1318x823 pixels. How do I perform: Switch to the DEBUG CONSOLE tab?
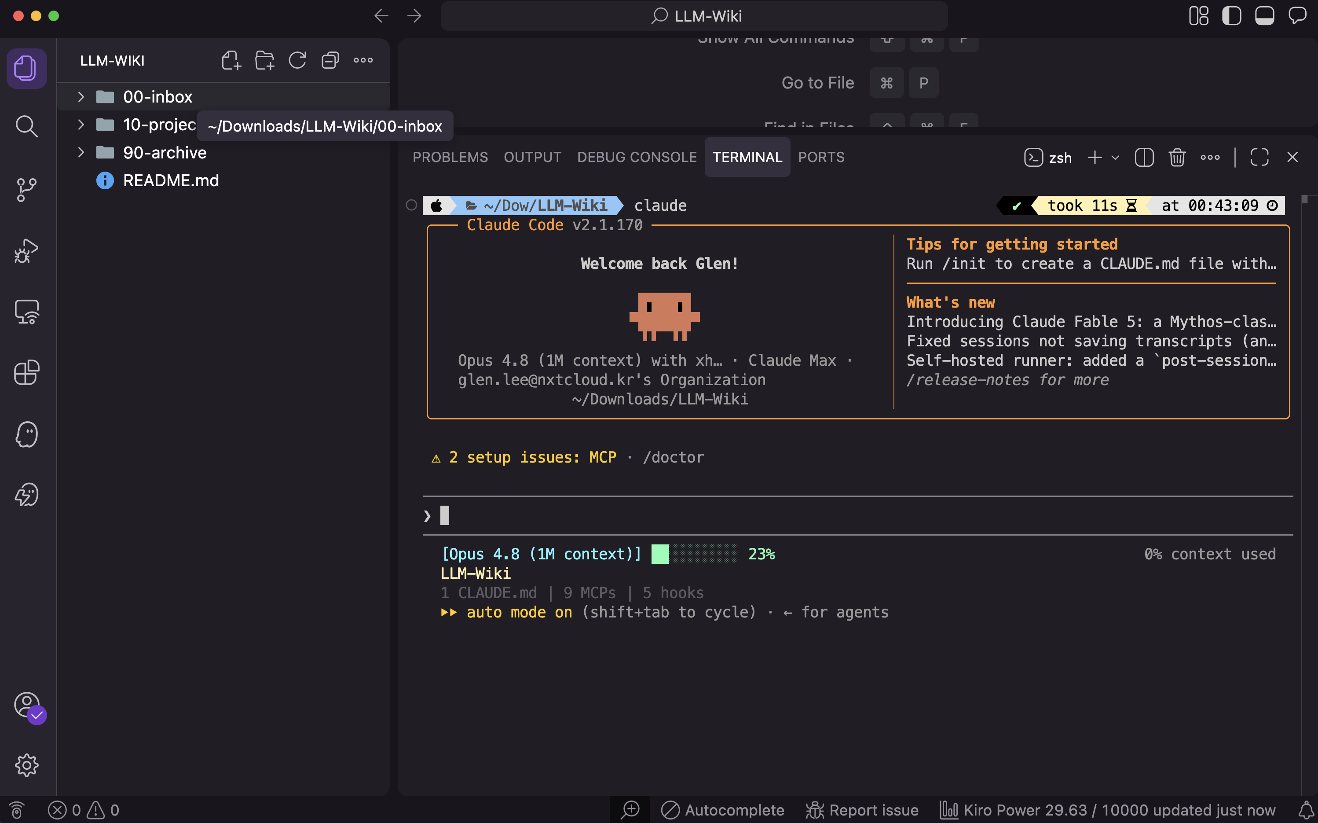(637, 157)
